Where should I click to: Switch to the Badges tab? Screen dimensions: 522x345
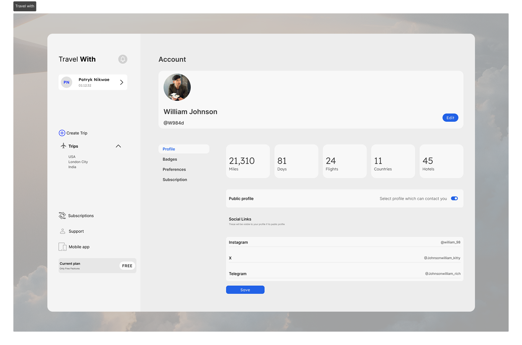(170, 159)
